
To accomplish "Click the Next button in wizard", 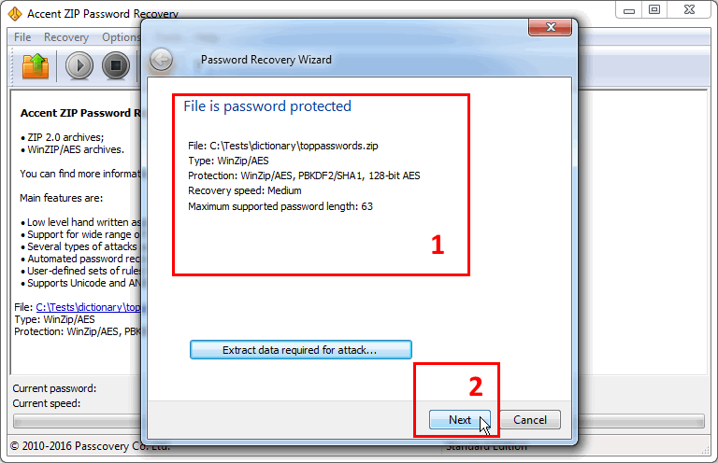I will [459, 419].
